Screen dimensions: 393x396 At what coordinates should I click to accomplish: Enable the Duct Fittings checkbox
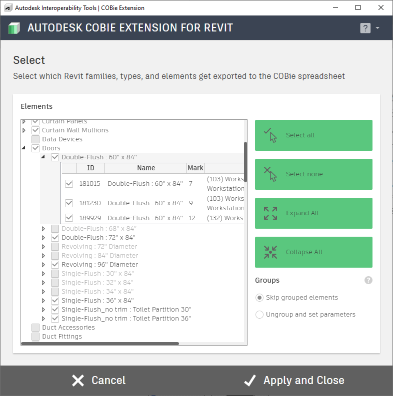click(x=35, y=337)
